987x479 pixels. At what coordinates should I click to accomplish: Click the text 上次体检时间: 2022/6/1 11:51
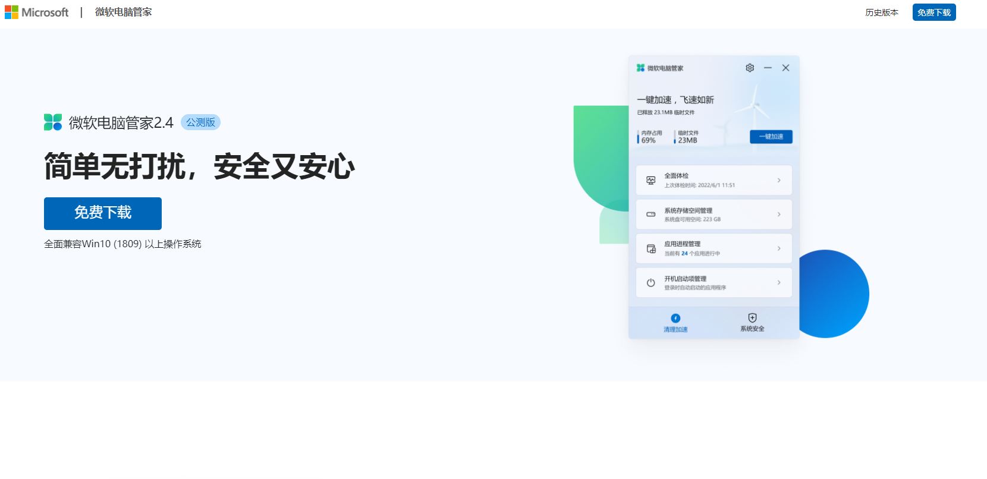click(x=700, y=185)
